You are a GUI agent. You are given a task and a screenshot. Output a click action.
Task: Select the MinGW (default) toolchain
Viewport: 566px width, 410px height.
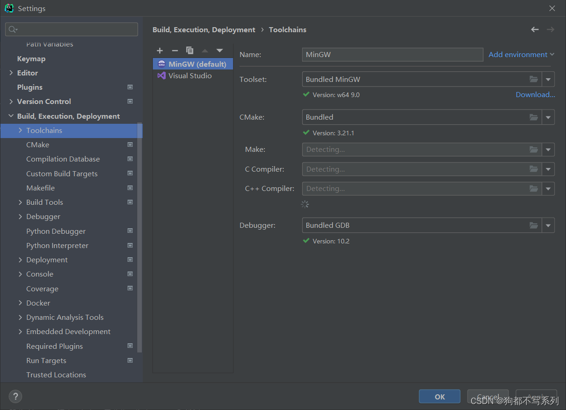pyautogui.click(x=193, y=64)
